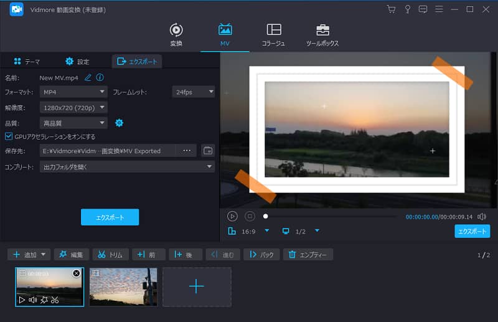
Task: Insert clip after with 後 button
Action: coord(186,255)
